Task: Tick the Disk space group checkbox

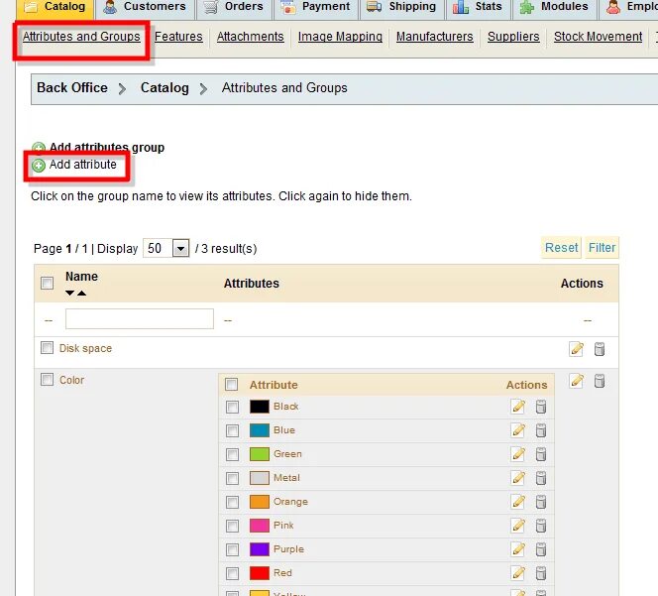Action: click(x=47, y=348)
